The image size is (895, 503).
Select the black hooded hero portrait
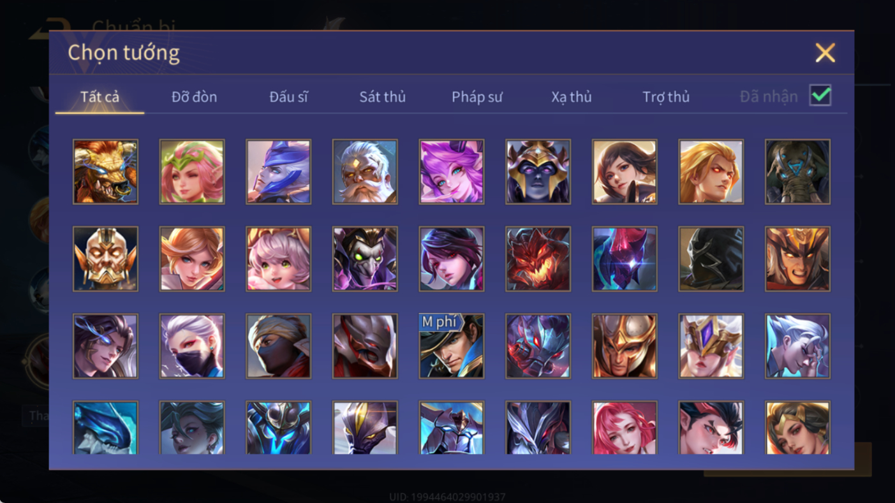711,259
